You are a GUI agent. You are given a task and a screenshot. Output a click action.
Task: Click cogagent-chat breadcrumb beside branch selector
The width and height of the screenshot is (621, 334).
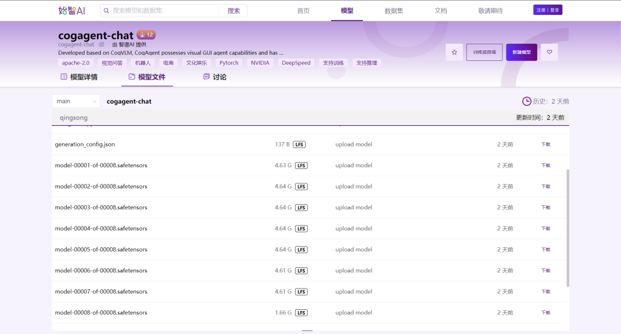[x=129, y=101]
